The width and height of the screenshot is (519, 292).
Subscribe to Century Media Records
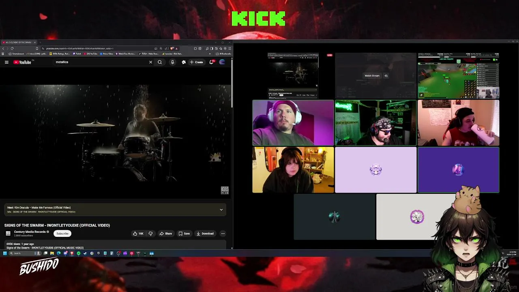(62, 234)
